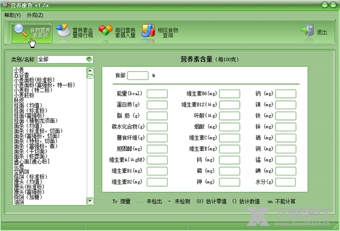Select 小麦胚粉 in the food list
Viewport: 340px width, 231px height.
[24, 95]
